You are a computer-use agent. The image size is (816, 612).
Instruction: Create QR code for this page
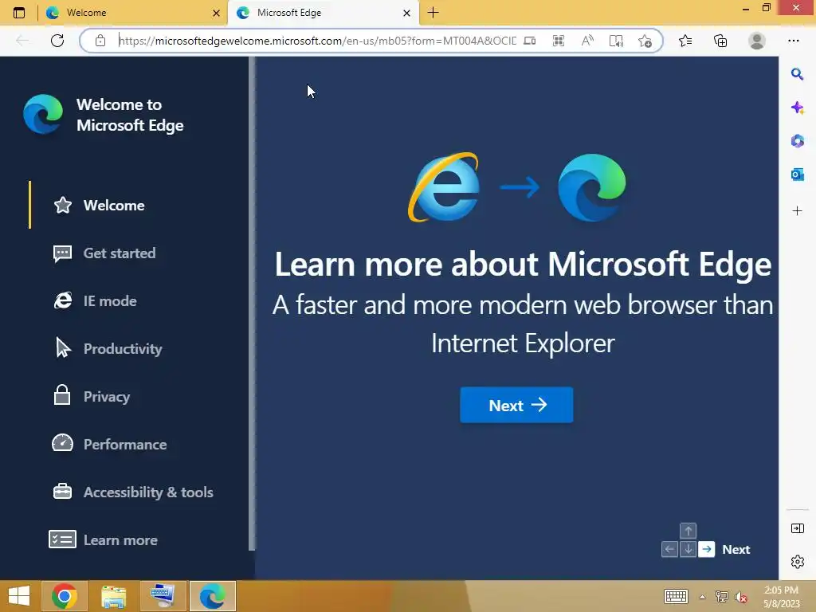pos(559,41)
